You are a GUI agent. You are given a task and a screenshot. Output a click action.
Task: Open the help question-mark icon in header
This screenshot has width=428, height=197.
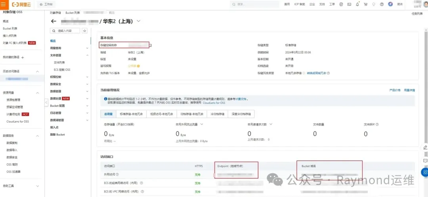pyautogui.click(x=382, y=5)
